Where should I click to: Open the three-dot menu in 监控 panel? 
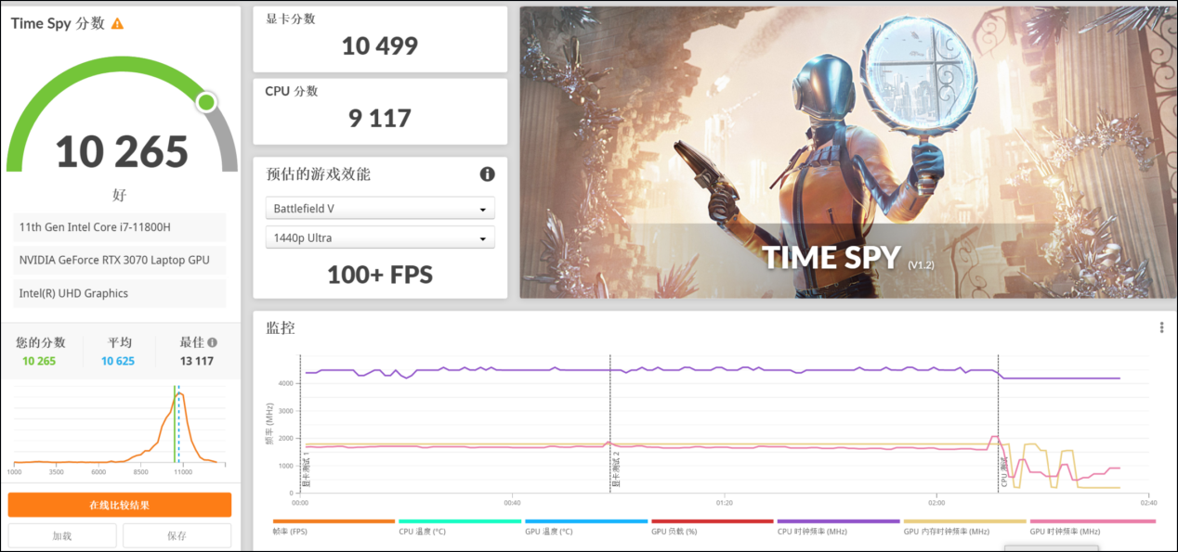point(1161,327)
